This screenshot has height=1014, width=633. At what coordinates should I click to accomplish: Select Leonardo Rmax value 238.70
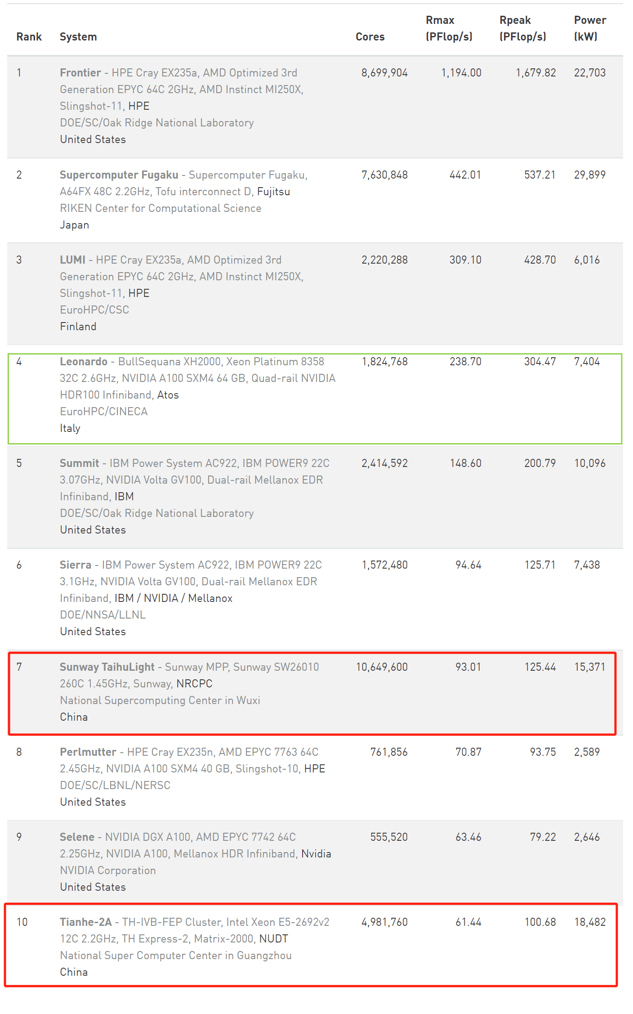465,361
